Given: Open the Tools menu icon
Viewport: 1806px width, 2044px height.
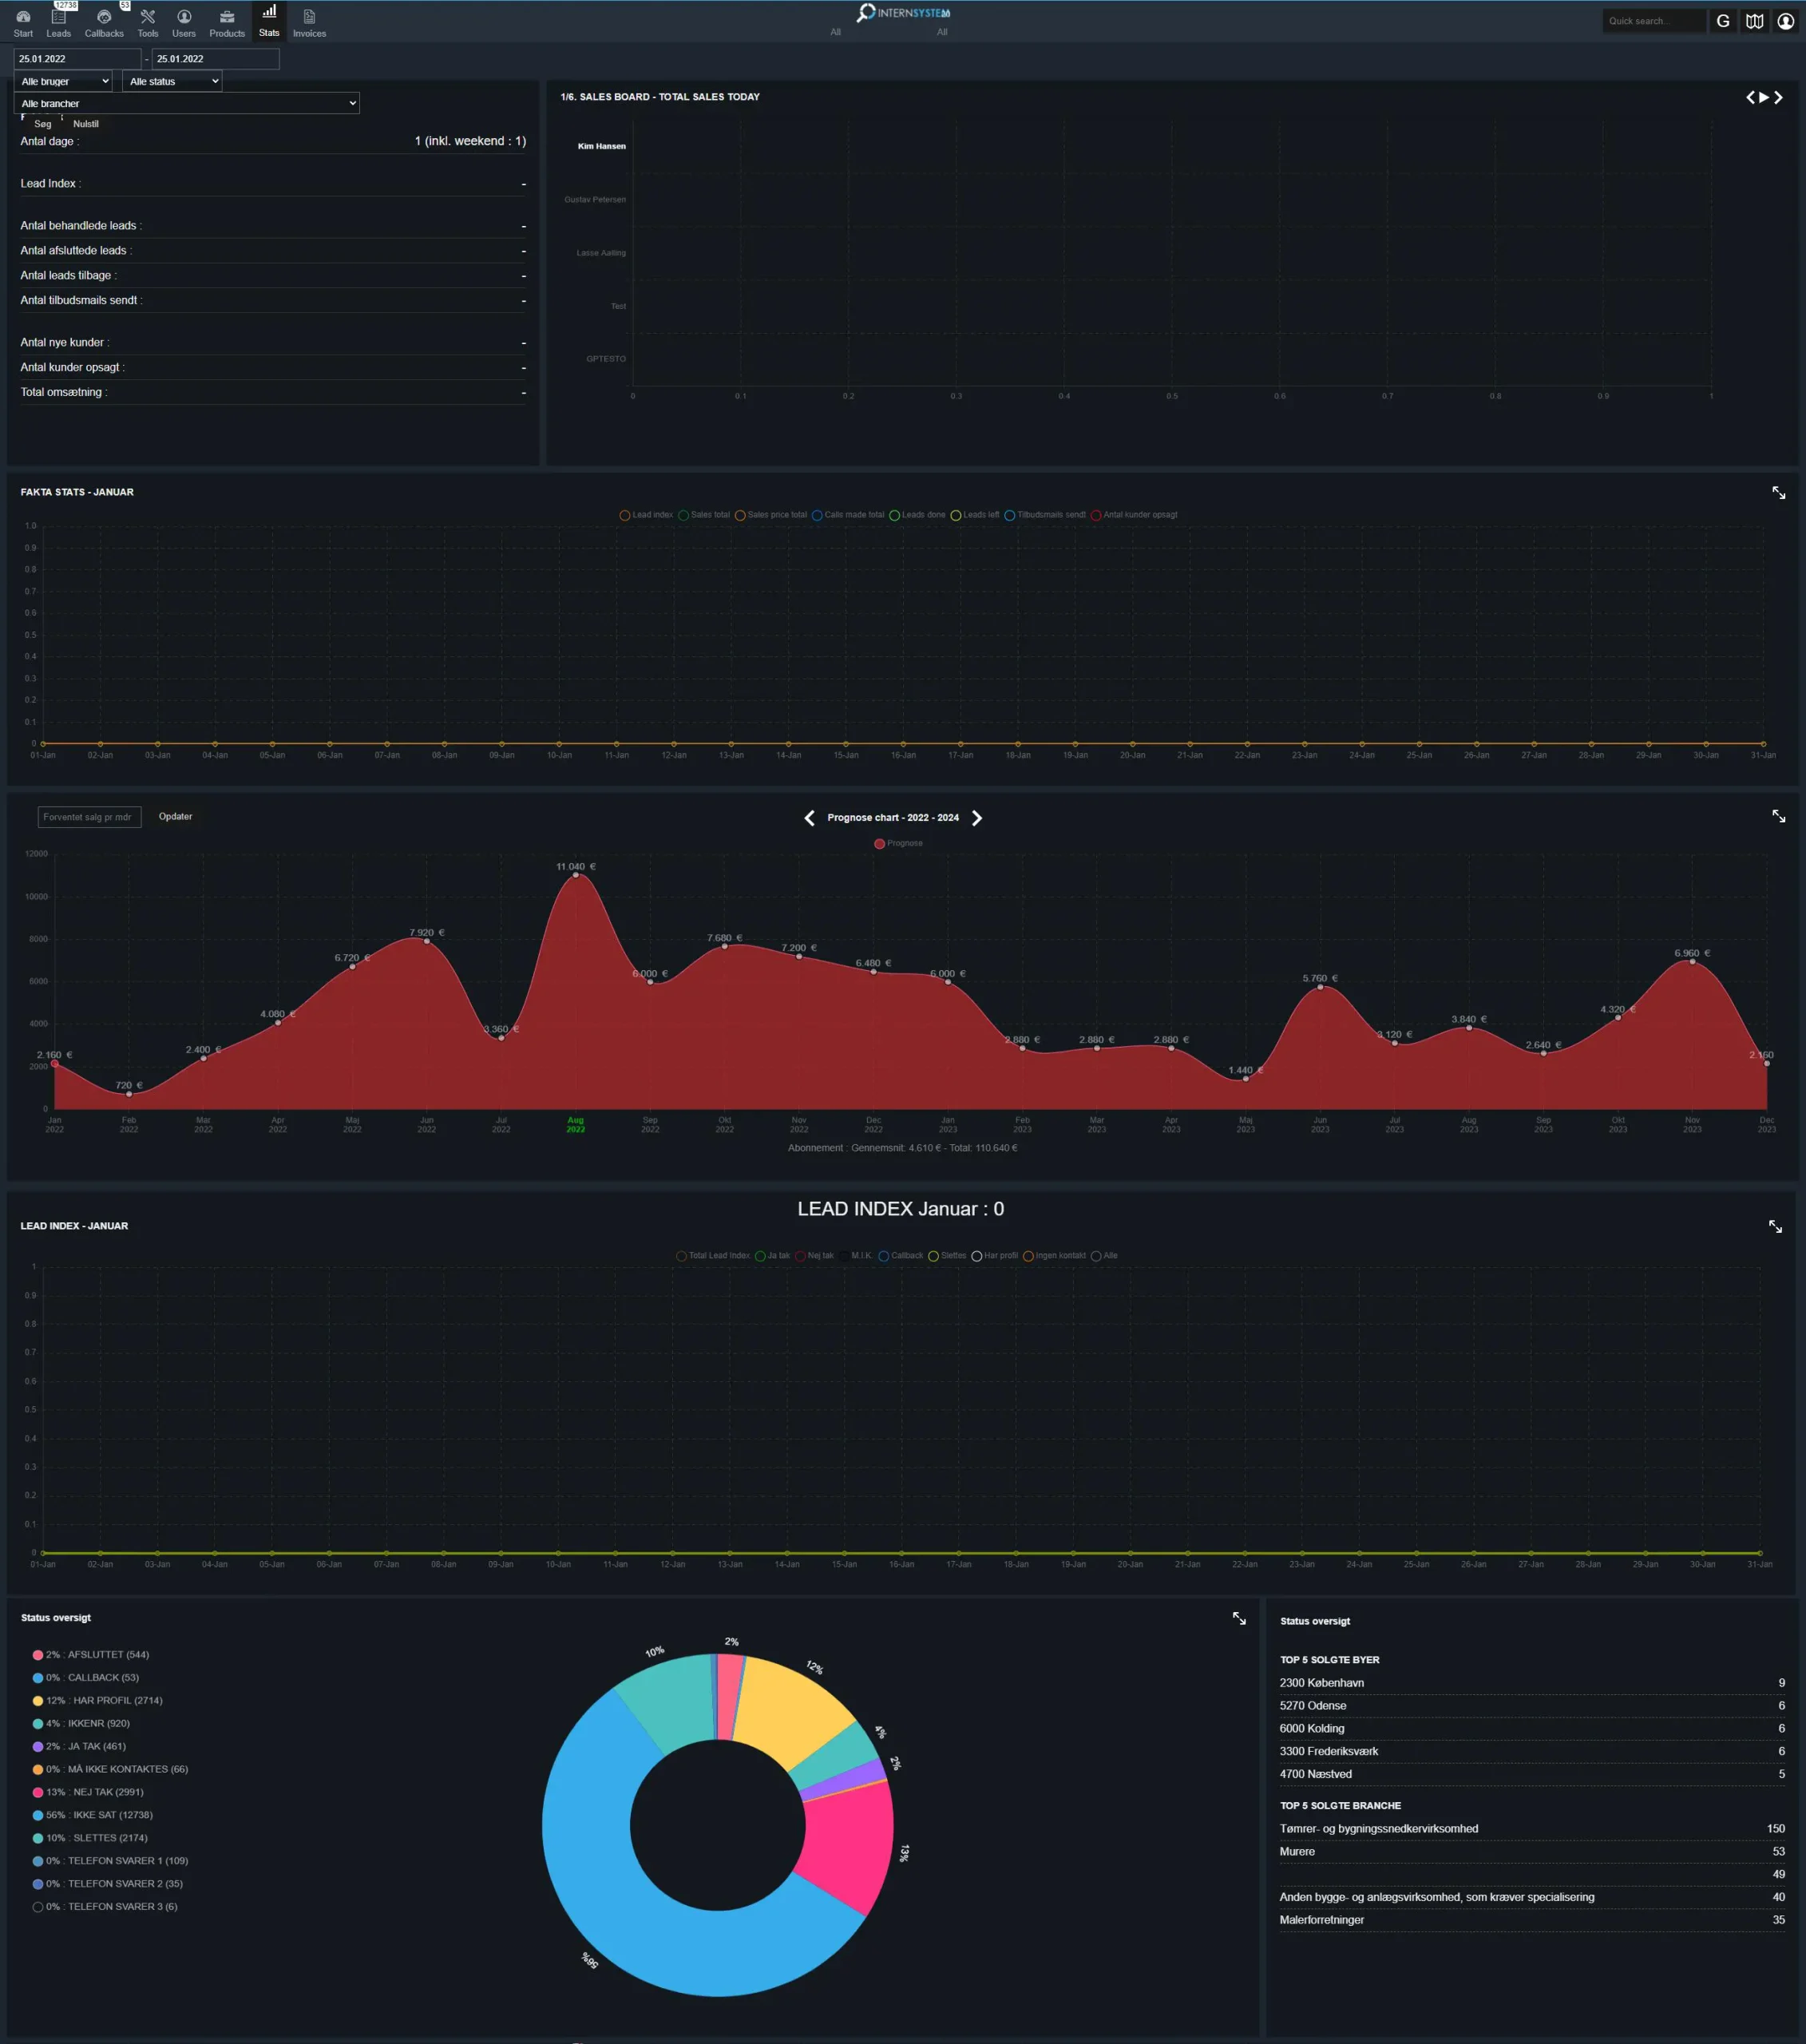Looking at the screenshot, I should (x=147, y=18).
